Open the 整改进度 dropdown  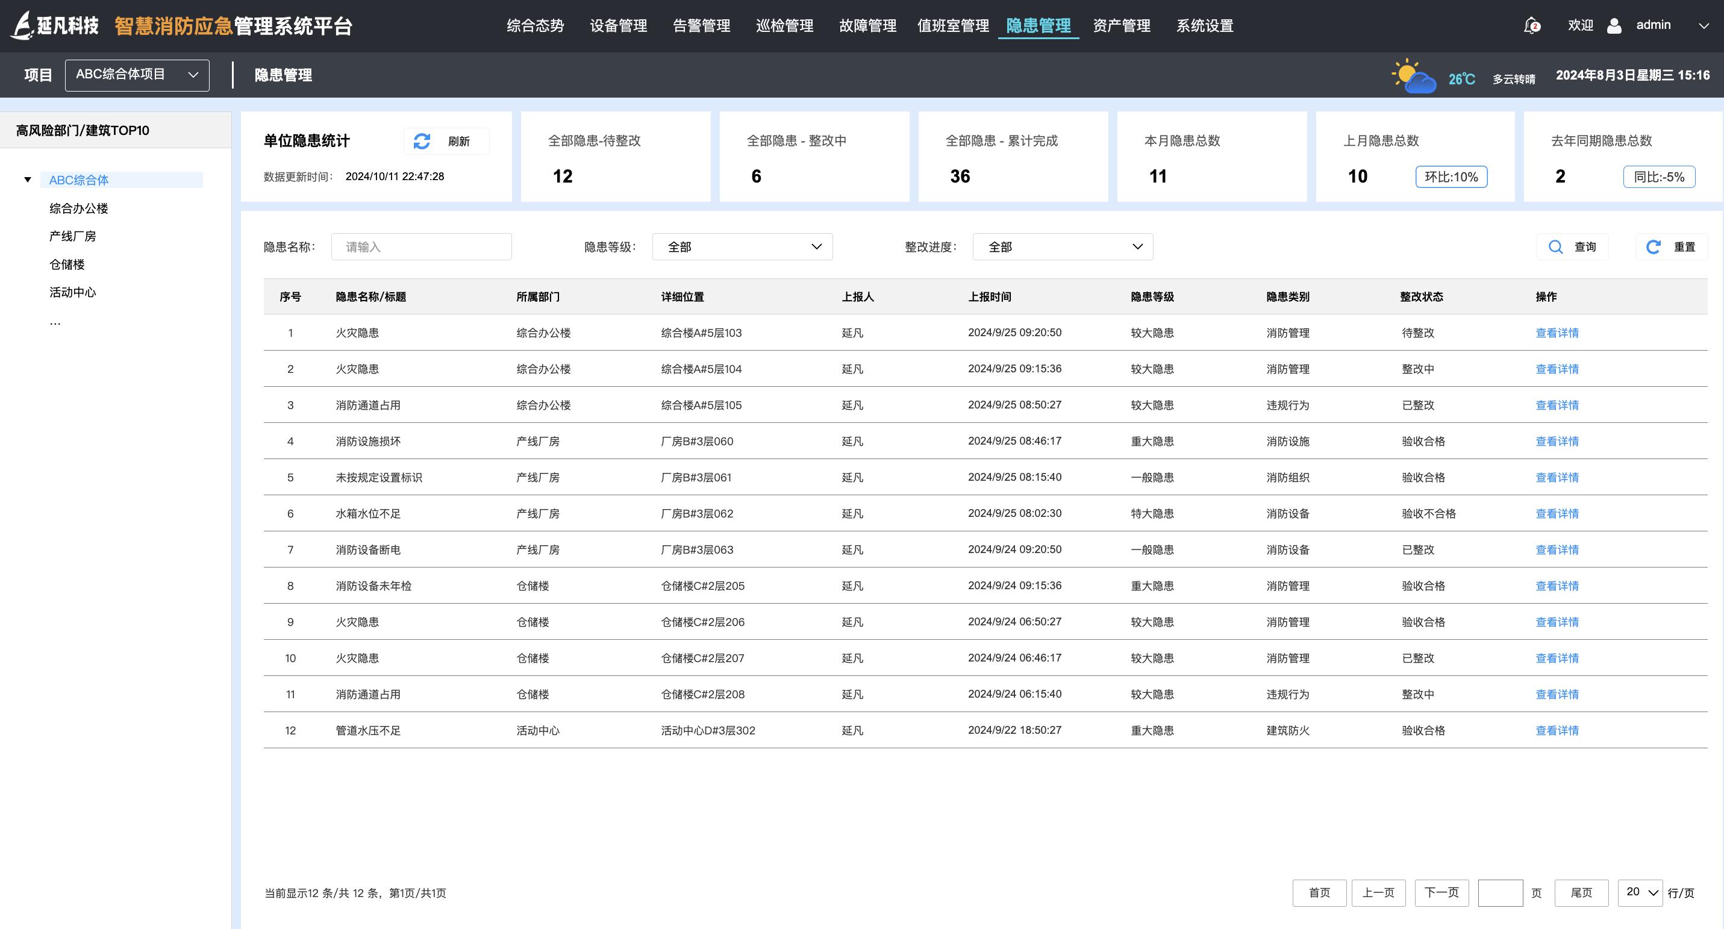coord(1061,246)
